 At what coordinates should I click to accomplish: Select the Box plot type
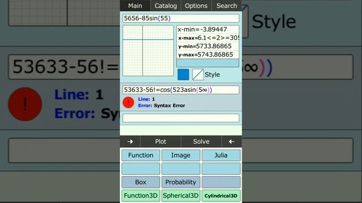141,182
